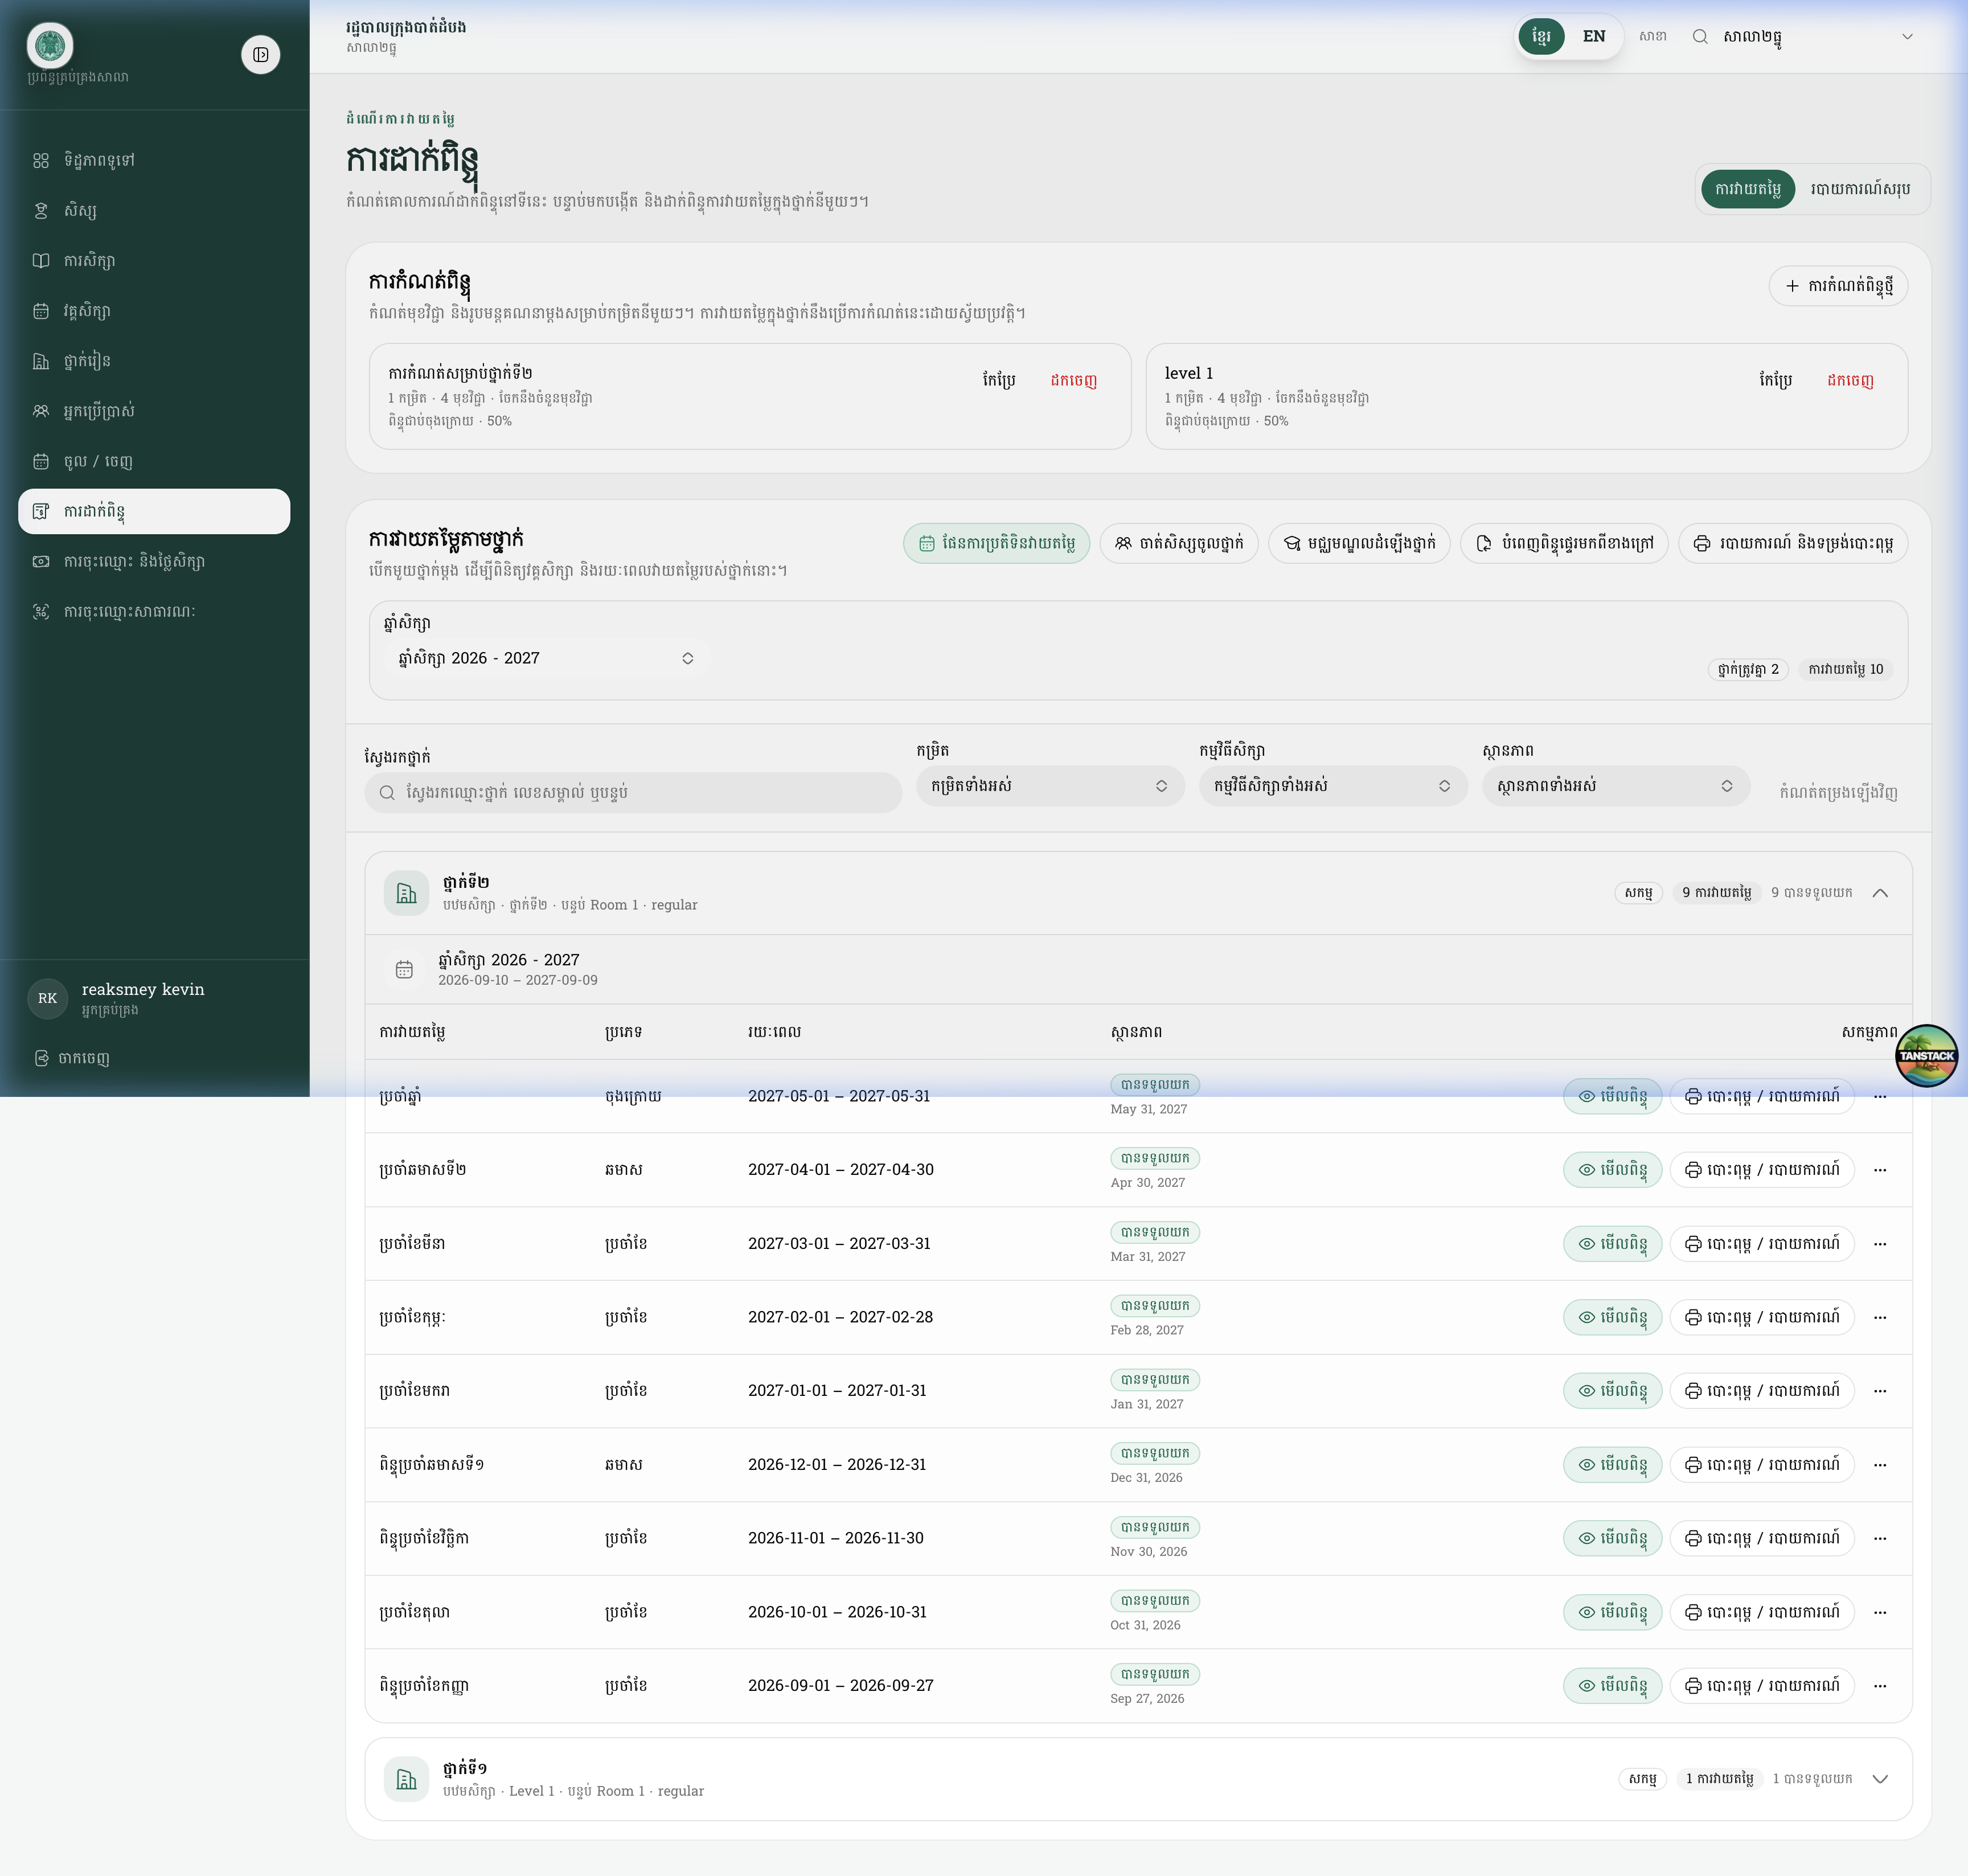1968x1876 pixels.
Task: Click បោះពុម្ព / របាយការណ៍ for 2027-04-01 row
Action: click(x=1762, y=1169)
